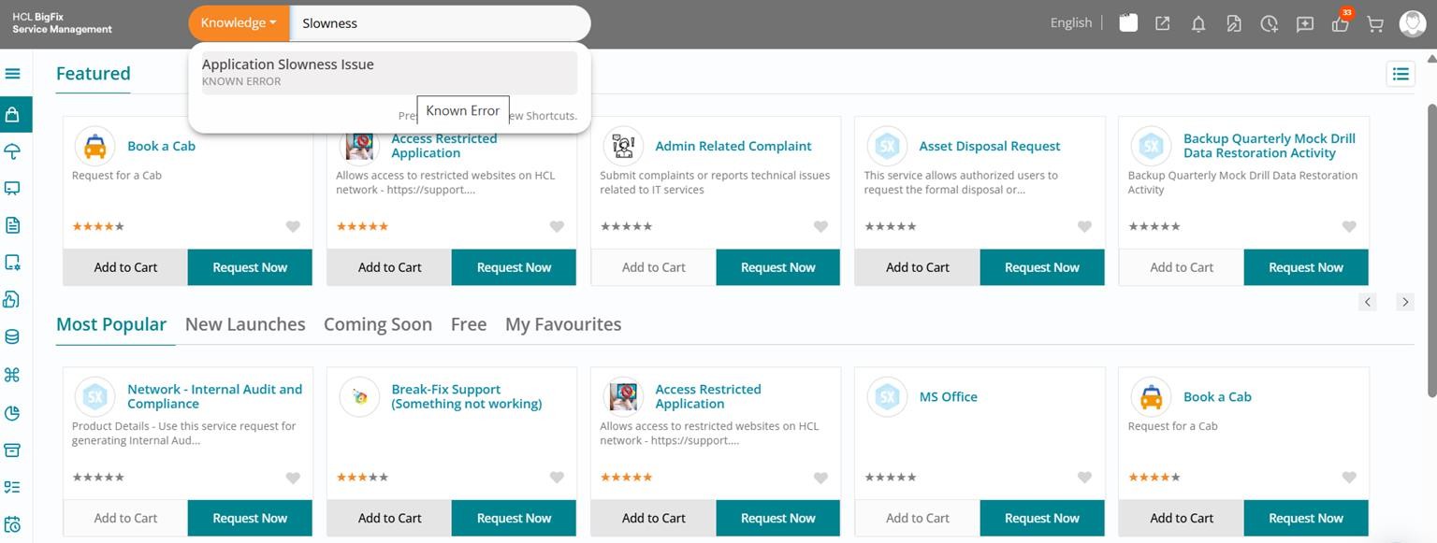Image resolution: width=1437 pixels, height=543 pixels.
Task: Favourite the Network - Internal Audit card
Action: click(x=293, y=478)
